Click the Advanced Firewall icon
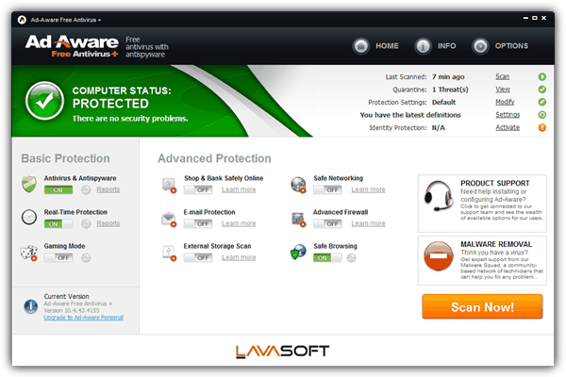The height and width of the screenshot is (377, 566). coord(298,219)
